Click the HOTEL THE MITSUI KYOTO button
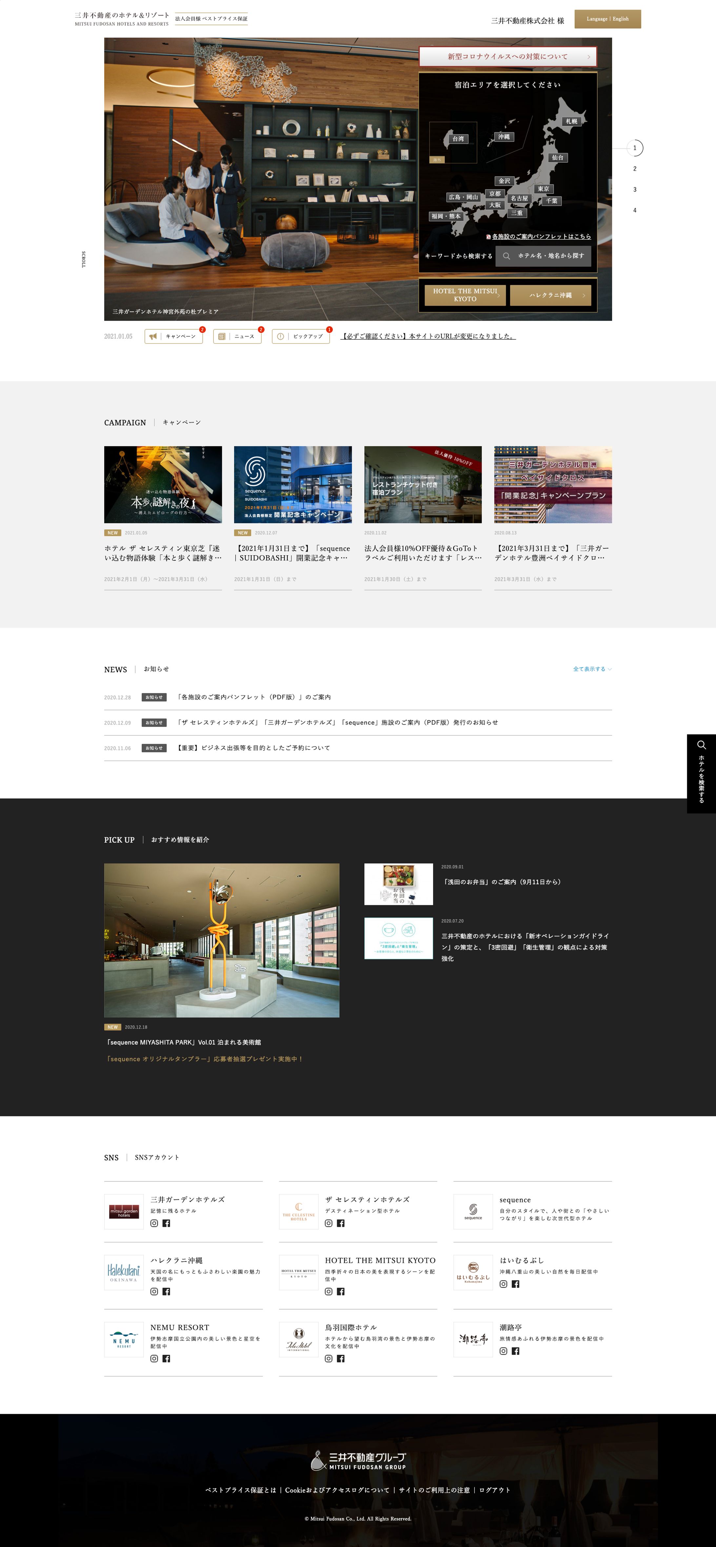Image resolution: width=716 pixels, height=1547 pixels. coord(465,295)
